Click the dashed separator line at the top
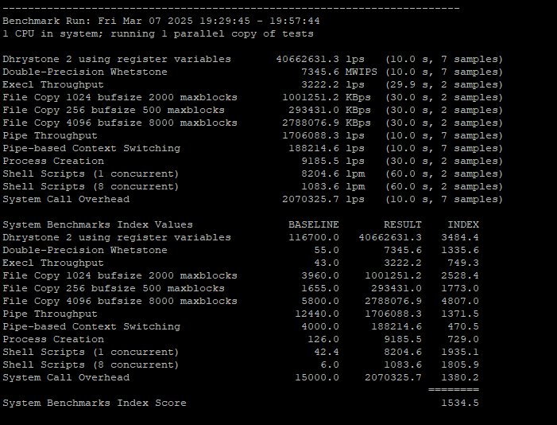Image resolution: width=557 pixels, height=425 pixels. pyautogui.click(x=230, y=8)
